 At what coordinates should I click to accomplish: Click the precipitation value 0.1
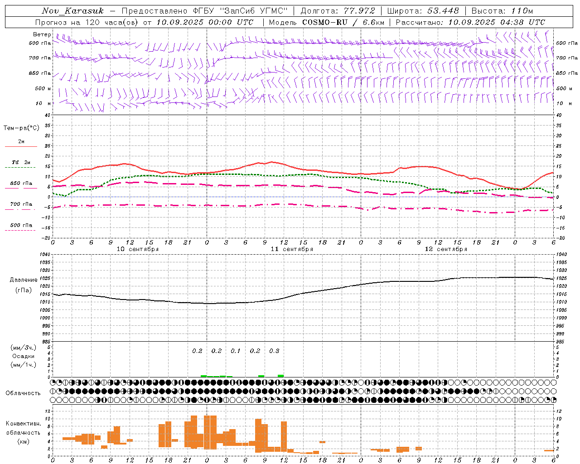(x=236, y=351)
